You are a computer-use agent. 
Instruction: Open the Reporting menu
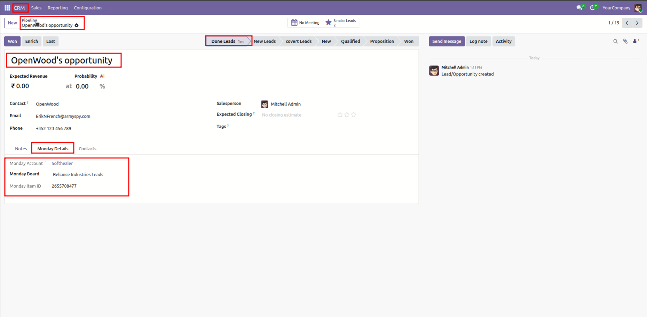(58, 8)
